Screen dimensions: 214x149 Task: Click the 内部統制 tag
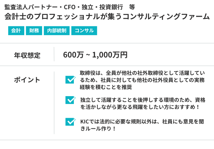56,31
